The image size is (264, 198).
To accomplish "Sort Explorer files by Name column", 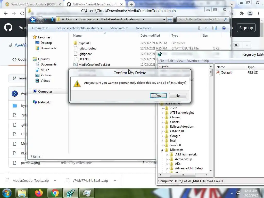I will pyautogui.click(x=77, y=36).
